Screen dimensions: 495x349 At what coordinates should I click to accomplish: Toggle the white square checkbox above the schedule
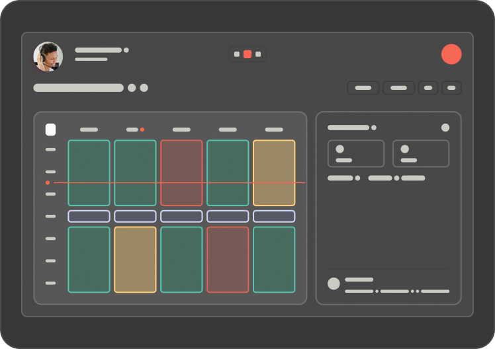point(50,130)
